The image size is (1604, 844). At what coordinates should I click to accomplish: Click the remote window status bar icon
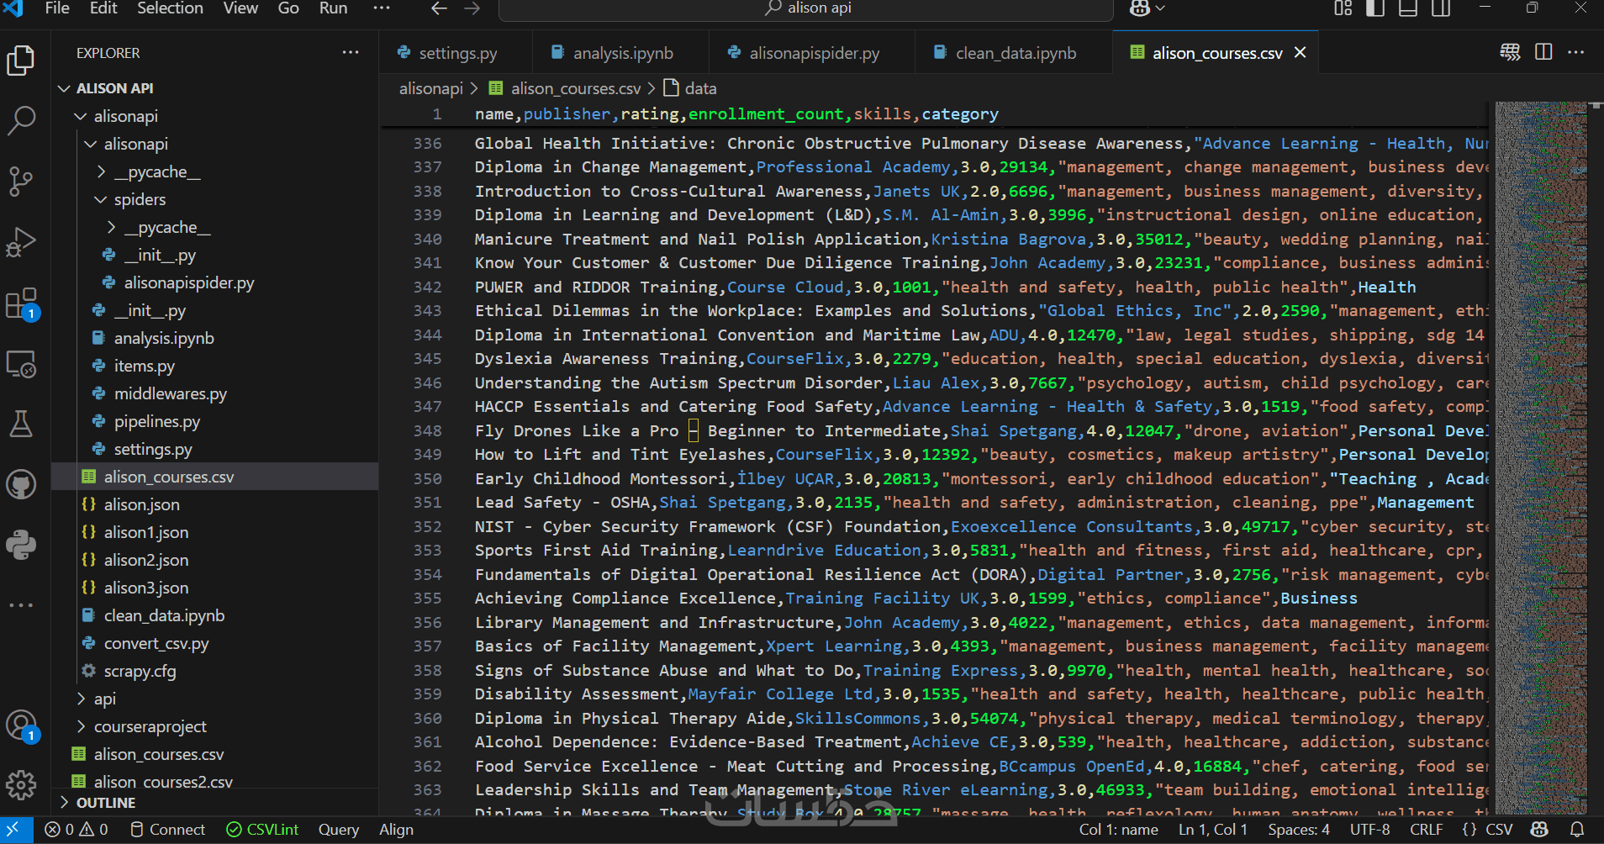[x=14, y=830]
